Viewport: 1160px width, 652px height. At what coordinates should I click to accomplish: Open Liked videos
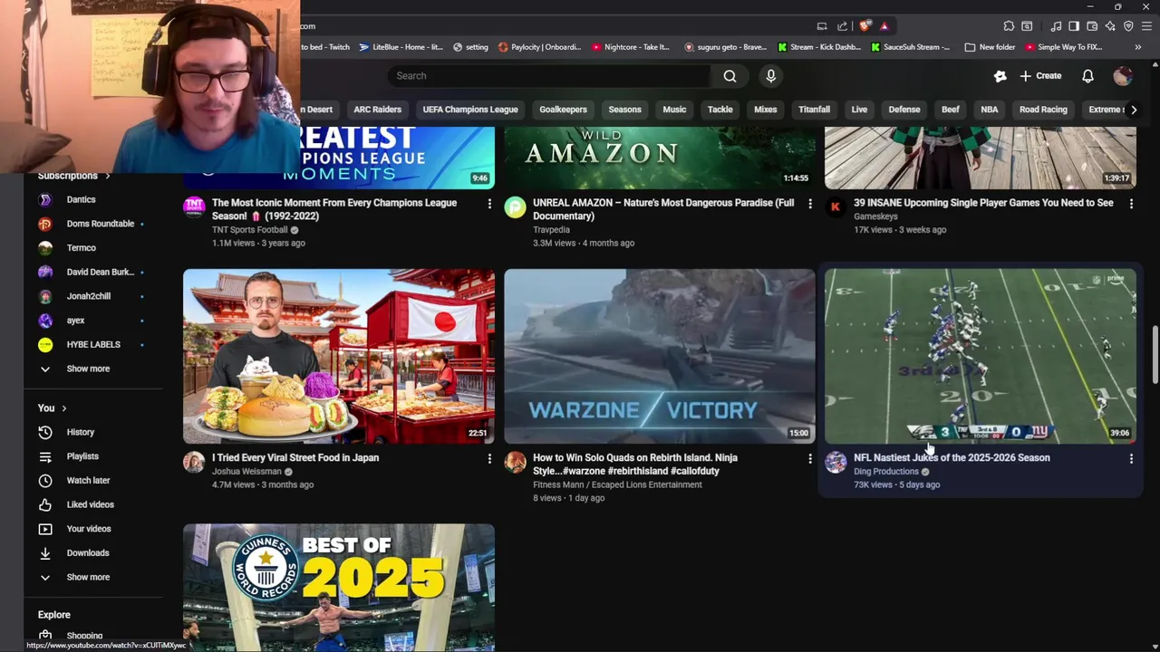90,504
